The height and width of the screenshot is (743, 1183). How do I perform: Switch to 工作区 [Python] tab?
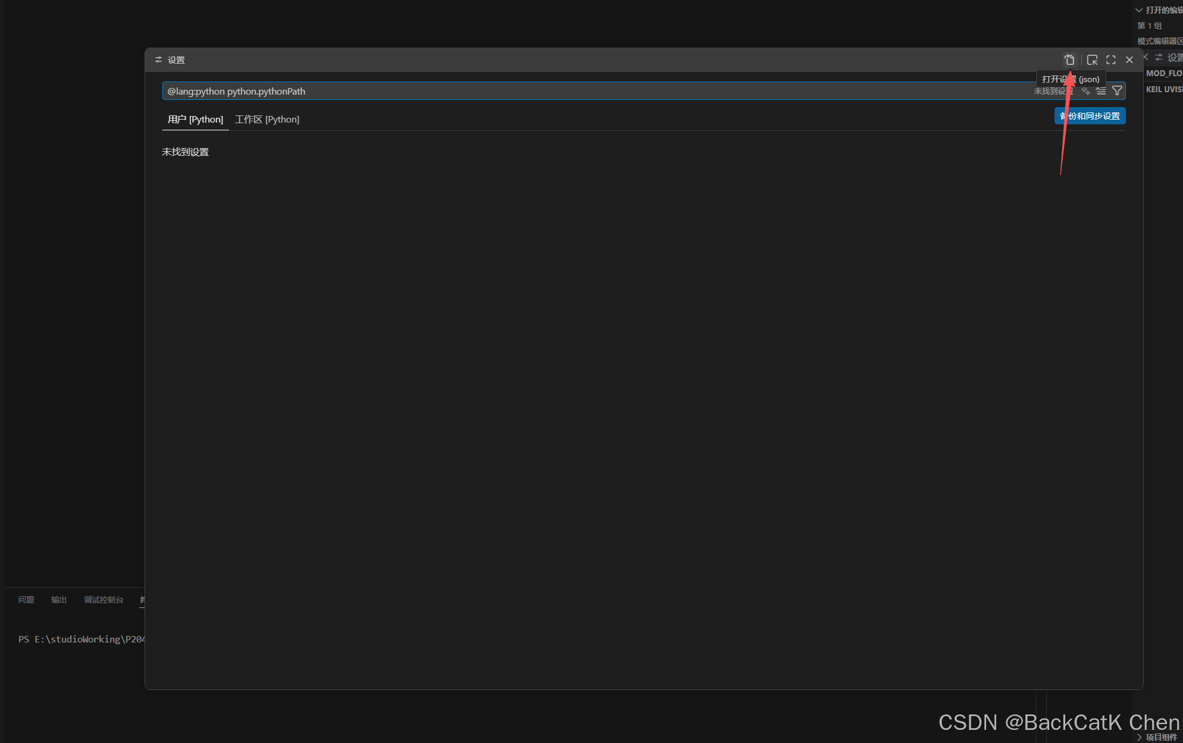pyautogui.click(x=267, y=120)
